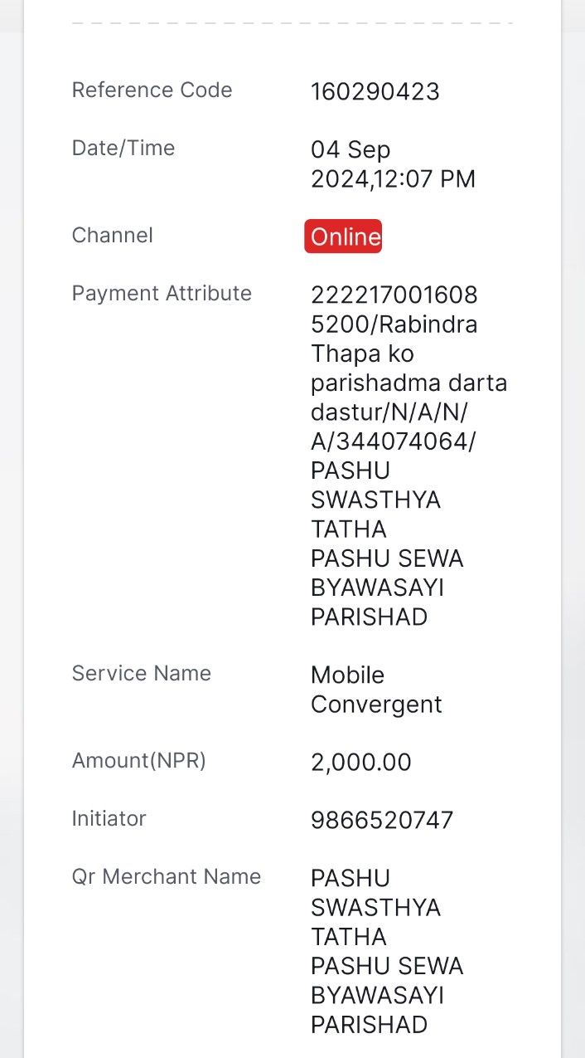The width and height of the screenshot is (585, 1058).
Task: Select the reference code 160290423
Action: tap(375, 91)
